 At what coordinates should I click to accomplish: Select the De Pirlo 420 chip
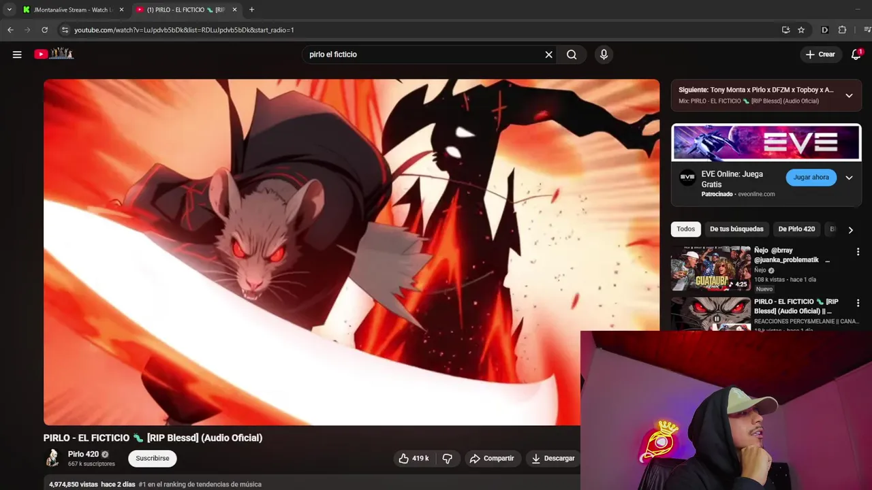pyautogui.click(x=796, y=229)
